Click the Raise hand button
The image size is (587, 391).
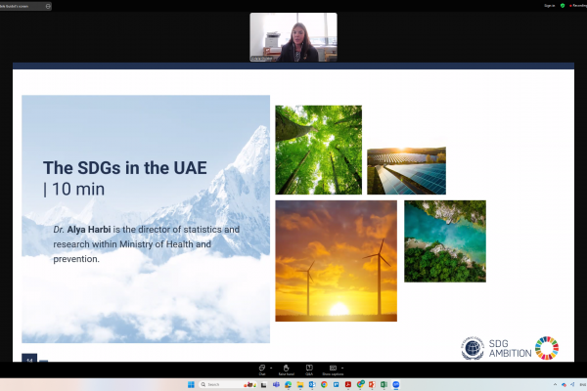click(x=286, y=367)
